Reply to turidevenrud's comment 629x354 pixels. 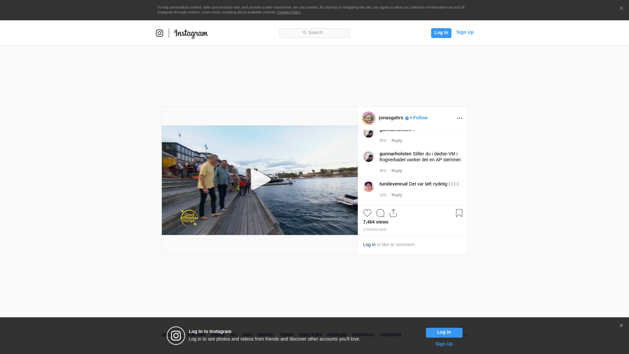(397, 195)
